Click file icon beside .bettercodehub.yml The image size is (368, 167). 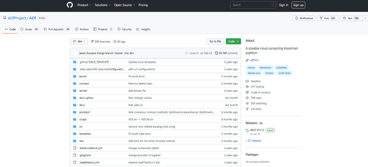pos(75,148)
